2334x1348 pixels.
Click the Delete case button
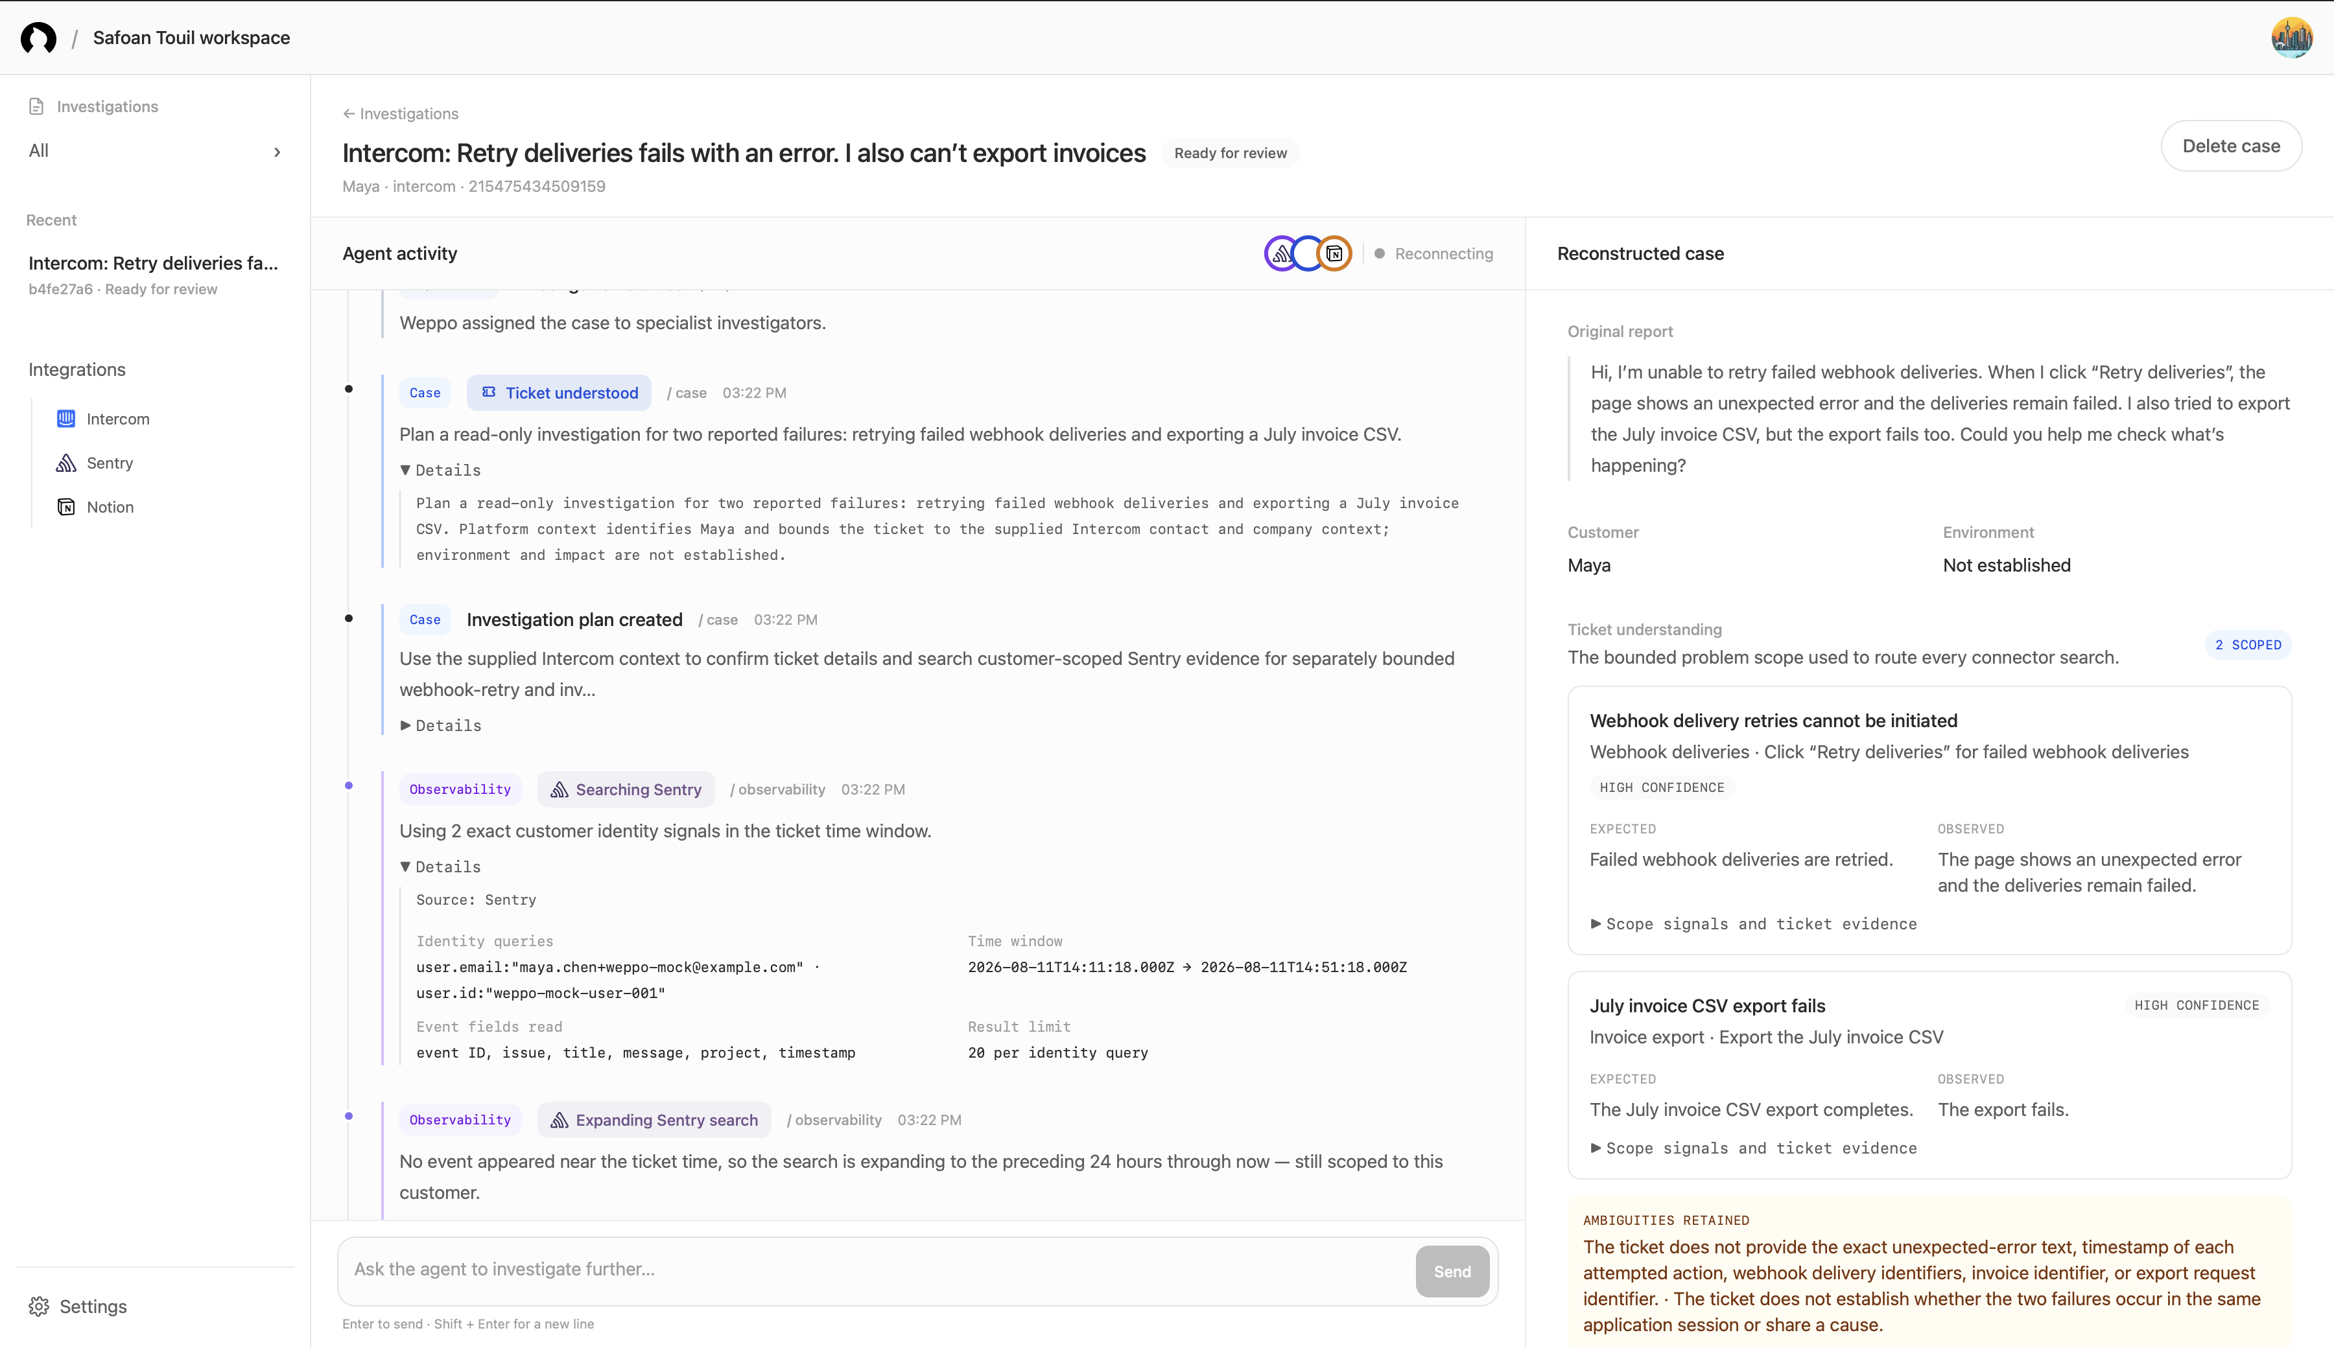2231,146
